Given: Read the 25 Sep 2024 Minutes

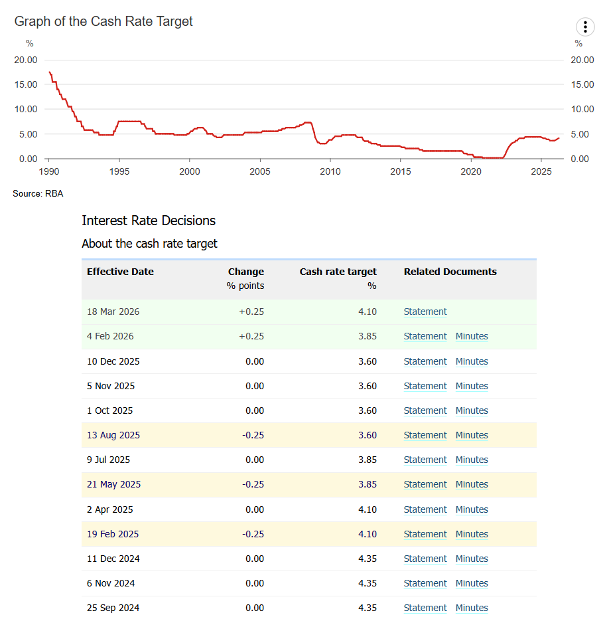Looking at the screenshot, I should point(472,608).
